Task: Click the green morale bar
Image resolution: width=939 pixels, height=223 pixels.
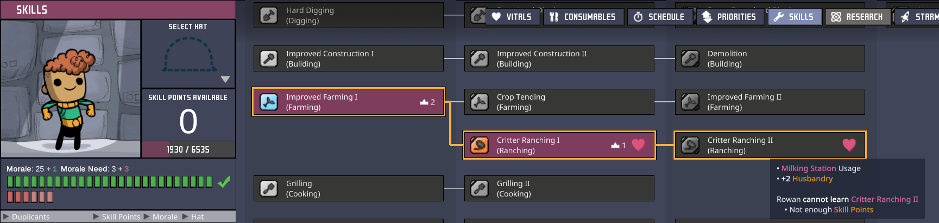Action: tap(109, 182)
